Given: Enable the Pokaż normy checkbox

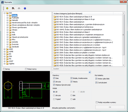Looking at the screenshot, I should coord(26,69).
